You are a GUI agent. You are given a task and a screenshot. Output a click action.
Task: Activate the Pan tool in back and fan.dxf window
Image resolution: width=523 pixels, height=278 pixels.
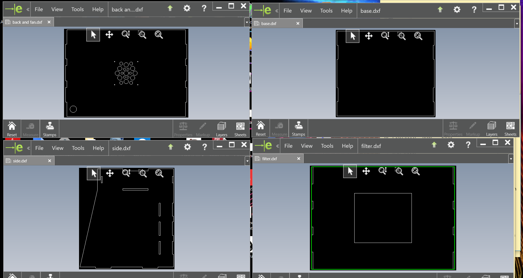(109, 35)
